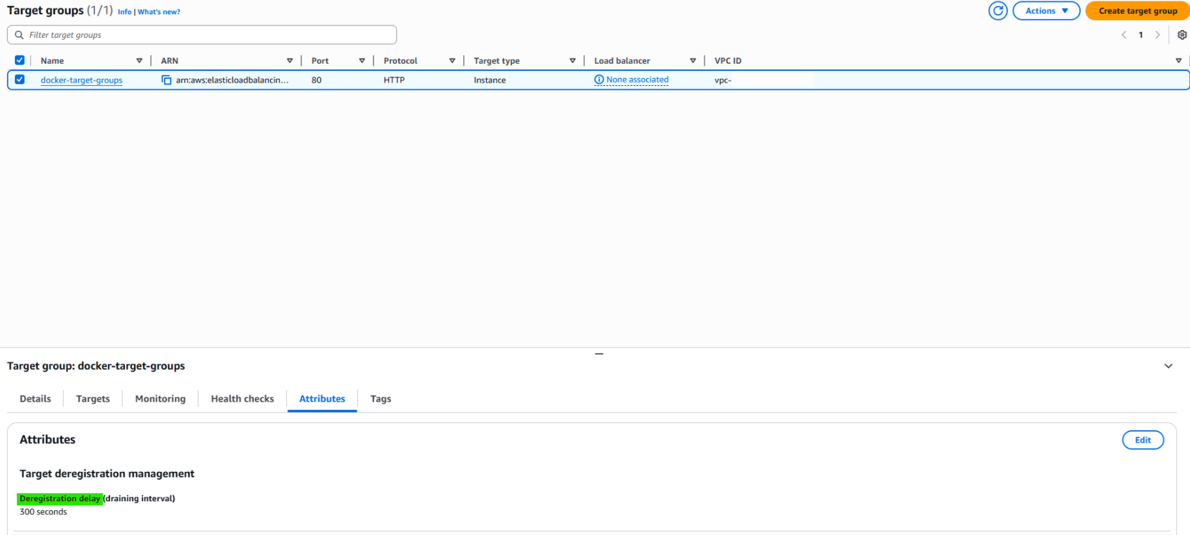
Task: Go to the next page arrow
Action: pos(1157,35)
